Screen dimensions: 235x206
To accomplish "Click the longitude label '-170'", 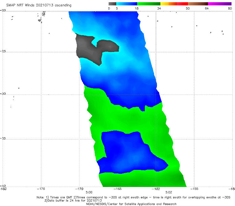I will [79, 189].
